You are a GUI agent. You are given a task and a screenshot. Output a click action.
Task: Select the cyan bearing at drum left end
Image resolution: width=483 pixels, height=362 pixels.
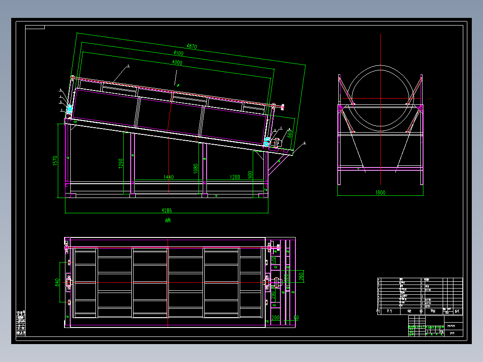coord(69,108)
